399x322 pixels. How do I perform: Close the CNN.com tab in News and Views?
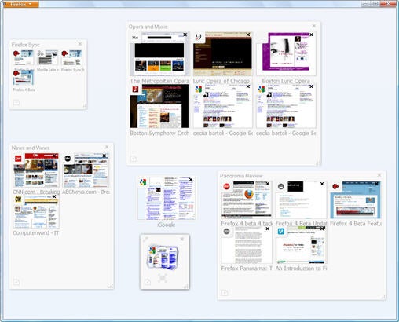(55, 156)
